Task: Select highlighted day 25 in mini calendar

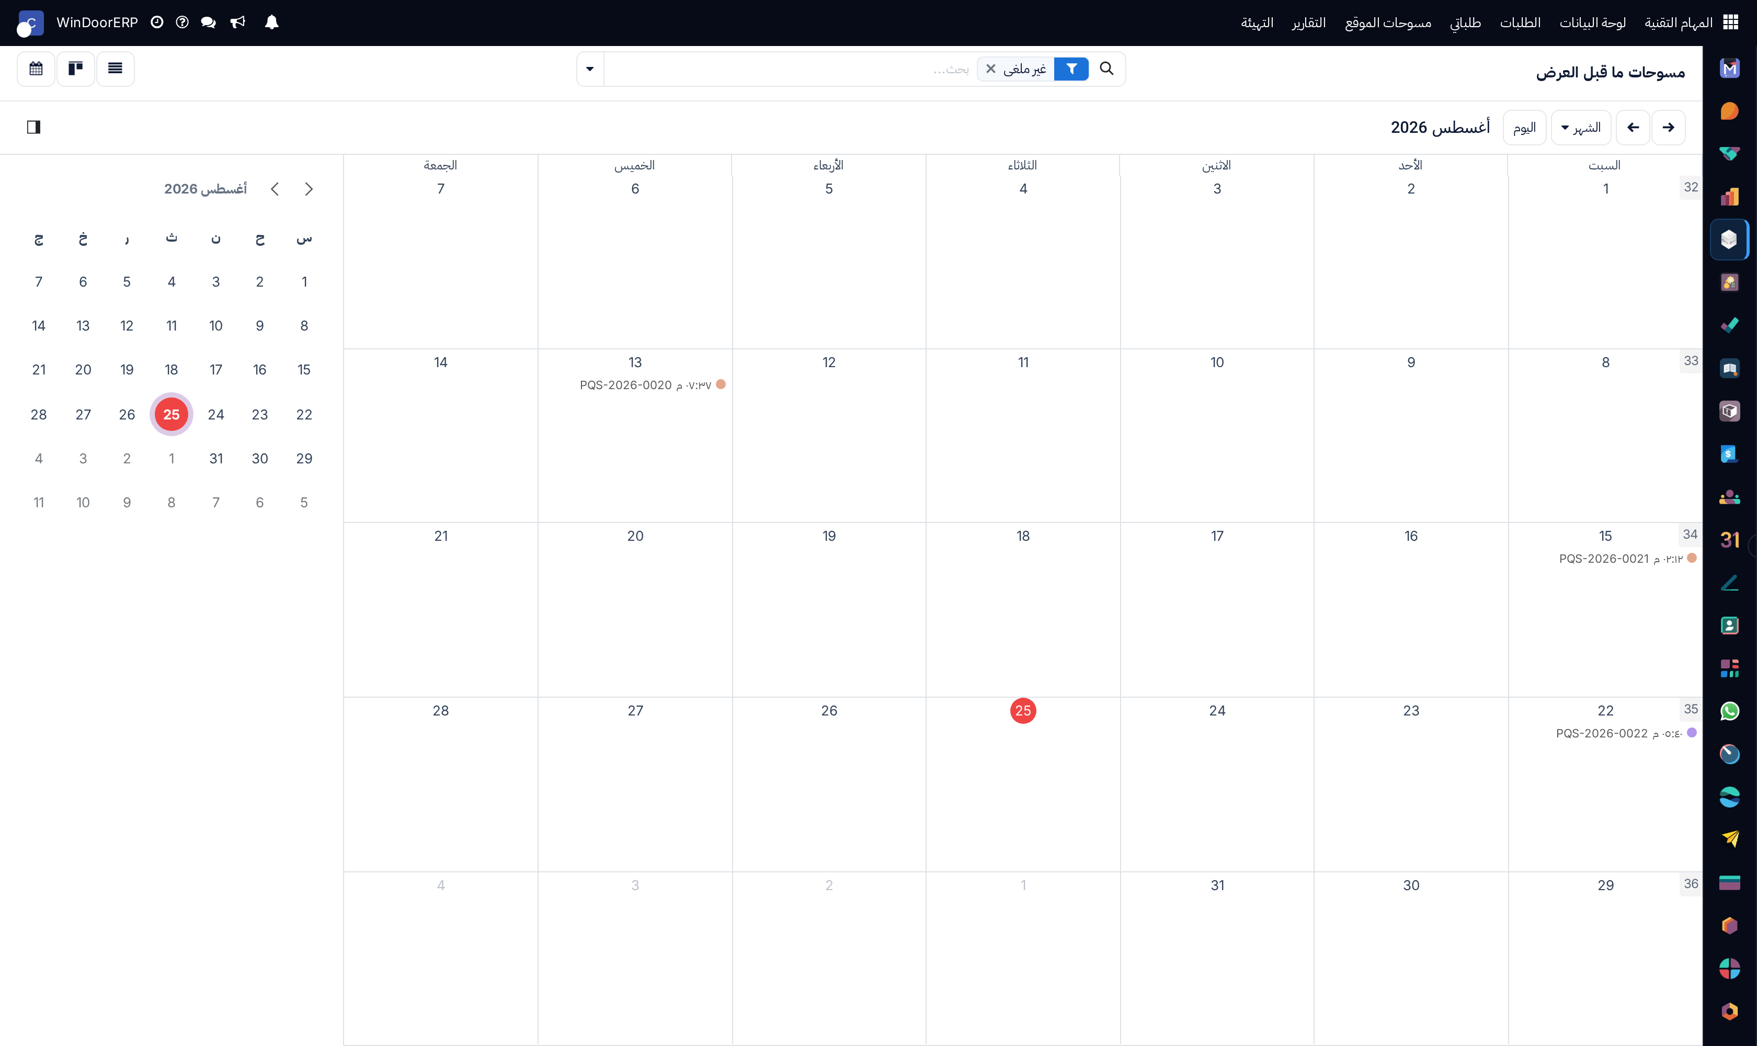Action: coord(172,414)
